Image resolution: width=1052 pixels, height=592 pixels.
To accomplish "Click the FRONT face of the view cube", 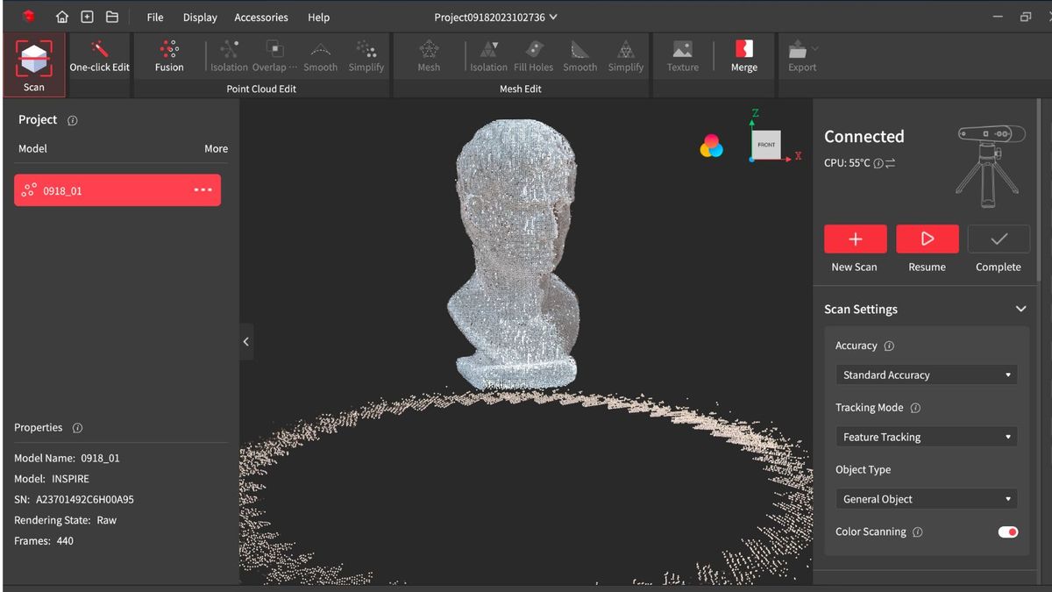I will [764, 146].
